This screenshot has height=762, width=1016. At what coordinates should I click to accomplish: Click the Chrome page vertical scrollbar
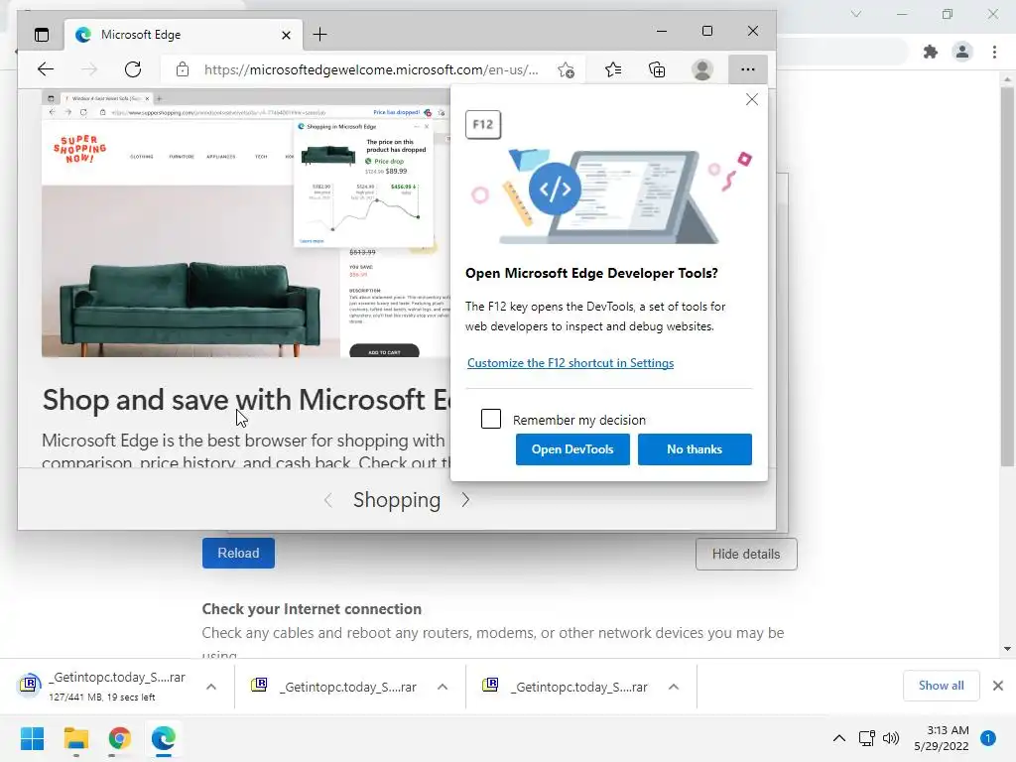click(x=1007, y=276)
